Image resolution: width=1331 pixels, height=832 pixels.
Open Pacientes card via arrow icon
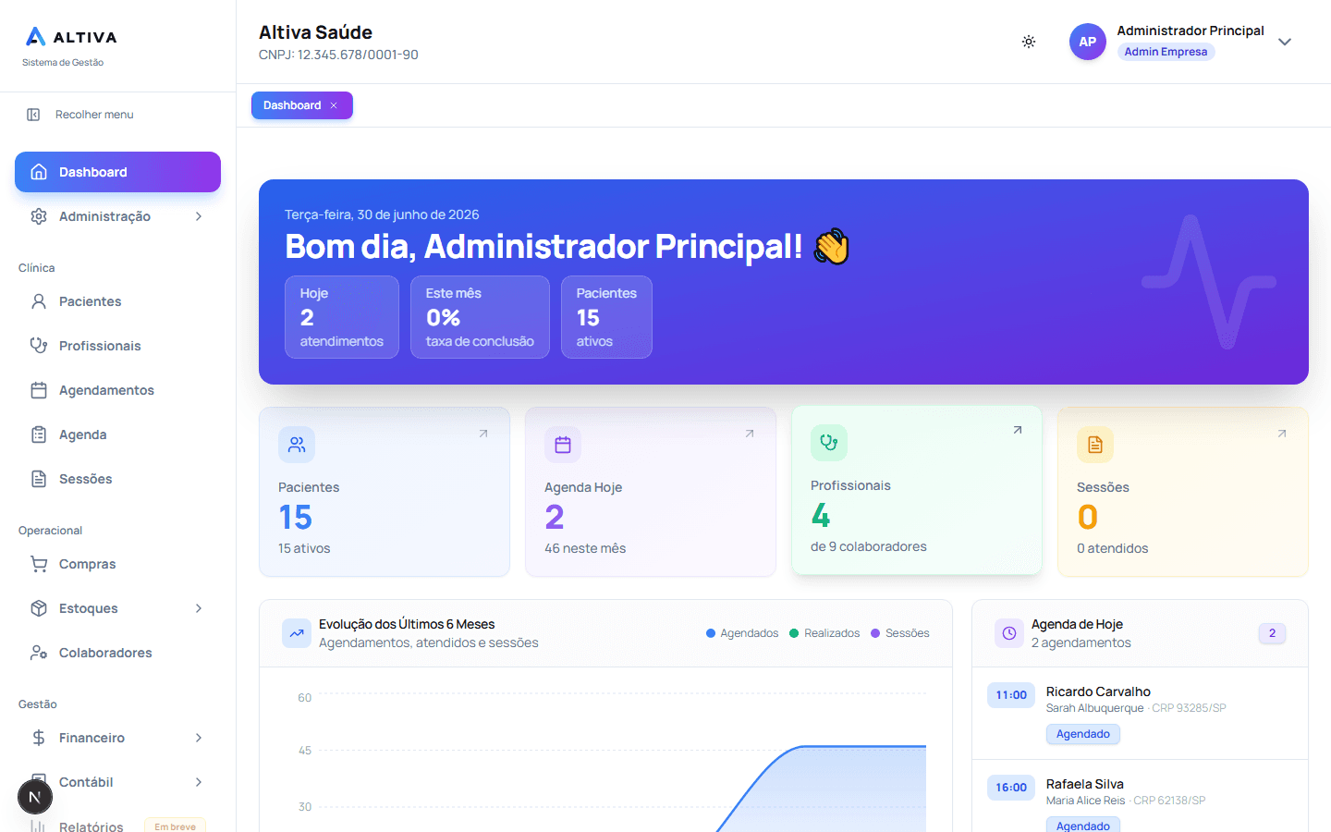(483, 434)
